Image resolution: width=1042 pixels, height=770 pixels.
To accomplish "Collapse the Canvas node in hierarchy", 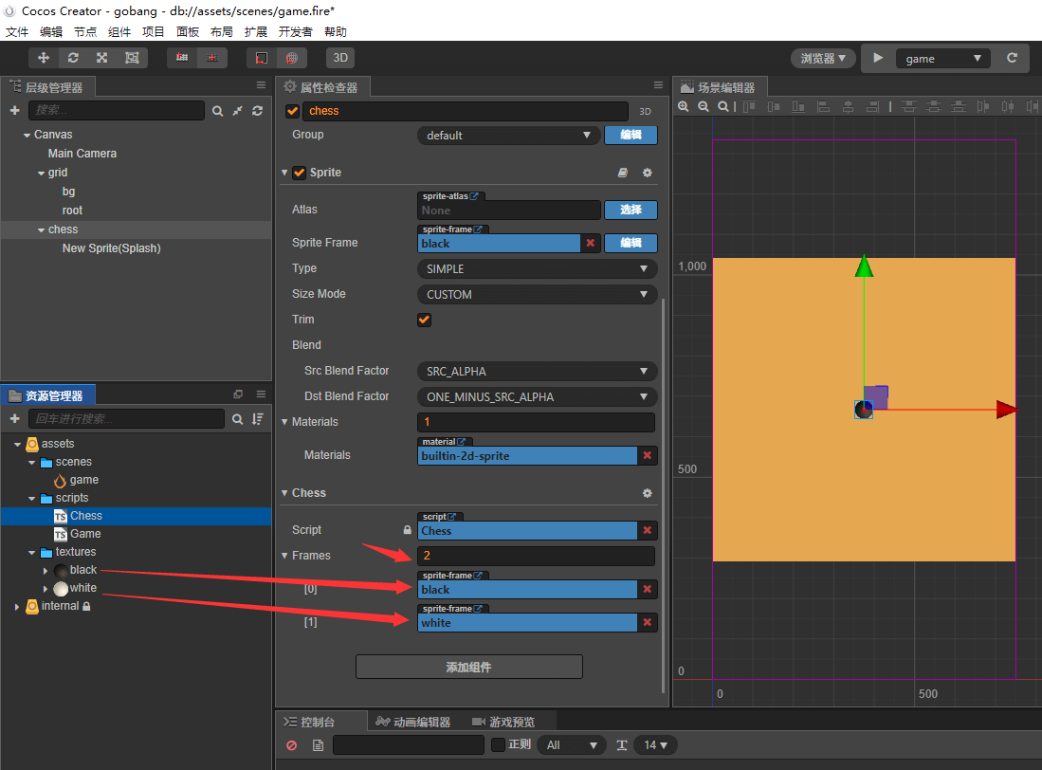I will [27, 135].
